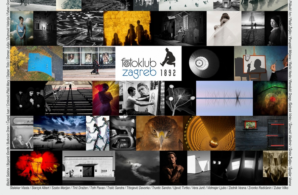This screenshot has width=298, height=195.
Task: Select the white wall with street lamp photo
Action: pyautogui.click(x=199, y=168)
